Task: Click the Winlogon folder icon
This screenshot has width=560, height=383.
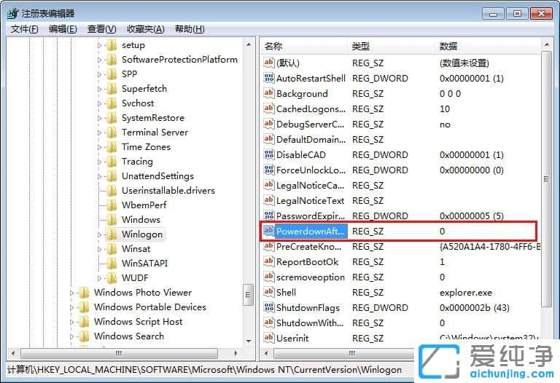Action: [112, 234]
